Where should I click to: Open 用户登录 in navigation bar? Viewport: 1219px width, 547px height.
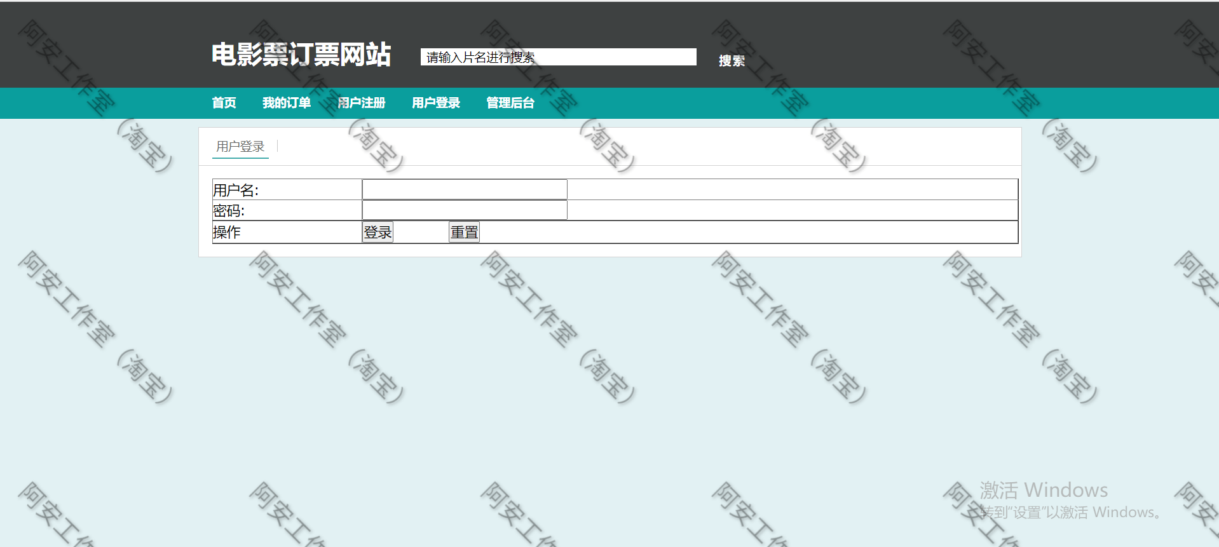[436, 103]
